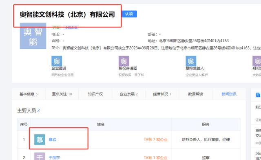Screen dimensions: 261x160
Task: Click the 慕 avatar icon
Action: [x=40, y=140]
